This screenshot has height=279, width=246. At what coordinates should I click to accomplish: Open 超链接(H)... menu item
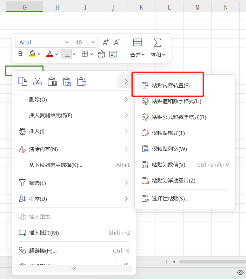tap(74, 250)
